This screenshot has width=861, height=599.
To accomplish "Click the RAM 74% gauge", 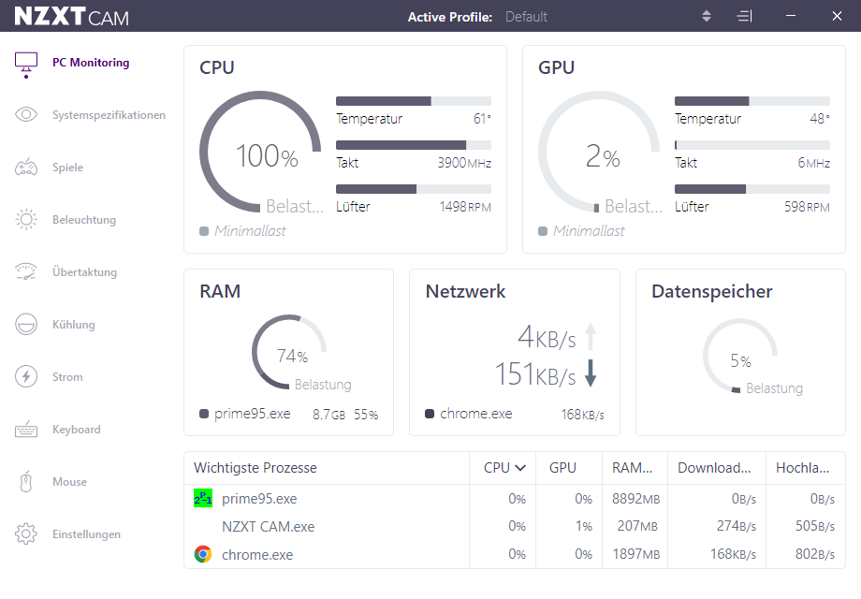I will coord(289,352).
